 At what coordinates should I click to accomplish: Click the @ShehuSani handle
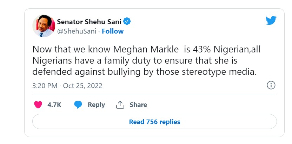point(77,31)
